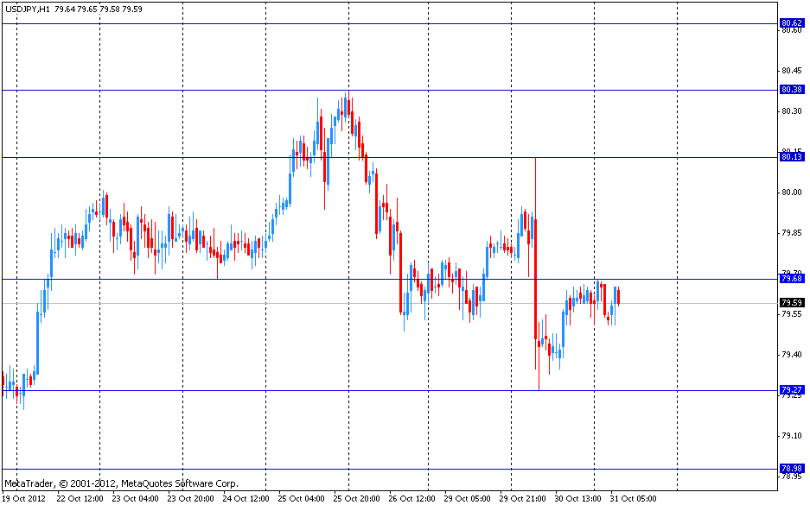Click the 79.27 support level label

[x=791, y=389]
